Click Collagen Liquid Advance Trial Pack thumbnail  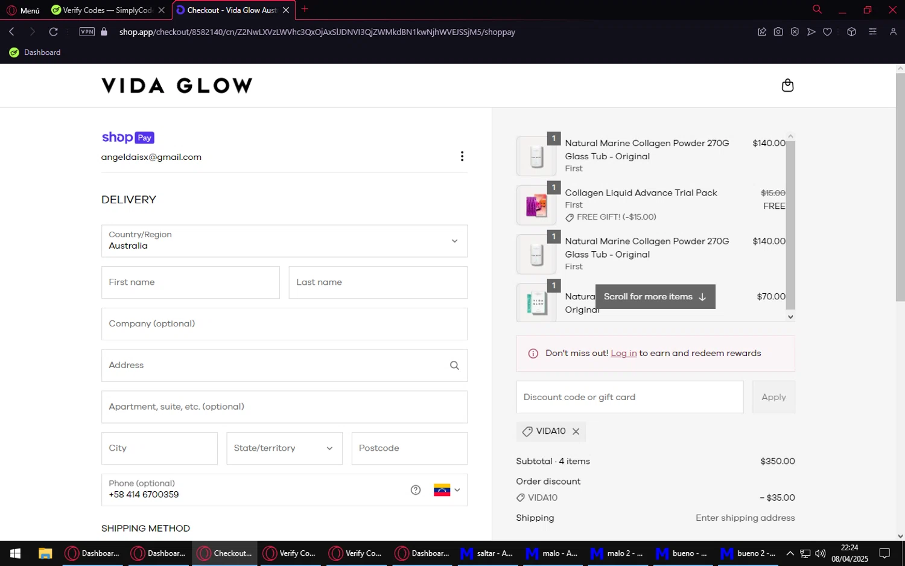click(536, 205)
